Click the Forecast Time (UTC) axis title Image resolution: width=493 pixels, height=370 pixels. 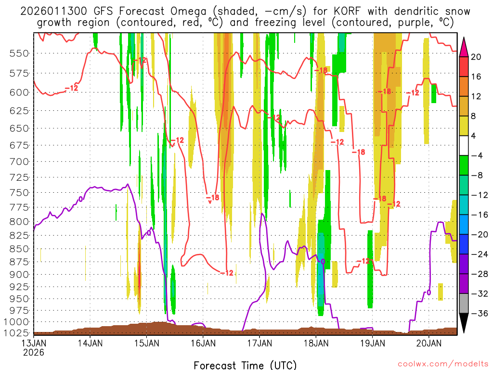(x=245, y=365)
